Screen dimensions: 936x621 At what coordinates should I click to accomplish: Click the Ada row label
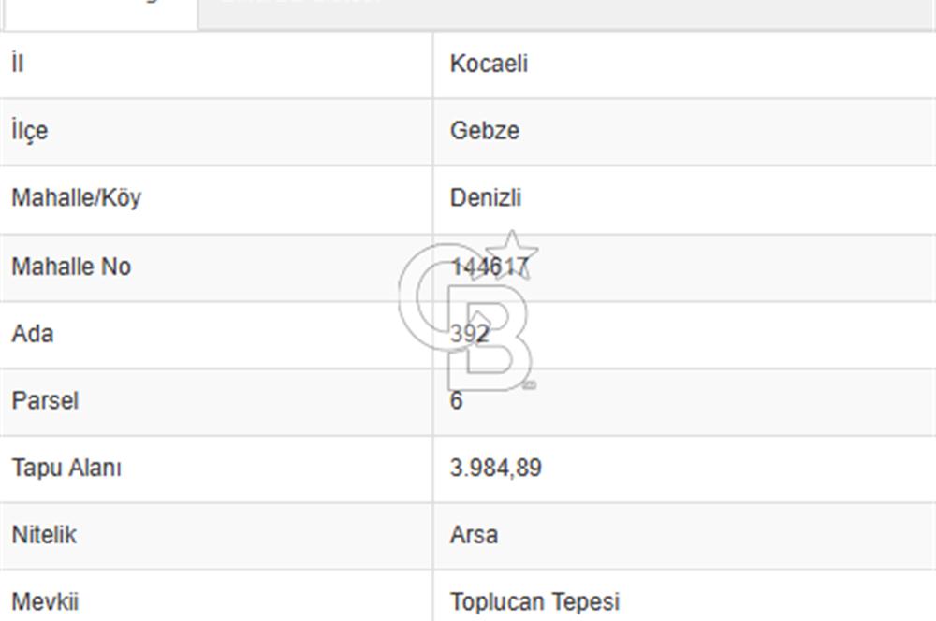point(32,334)
